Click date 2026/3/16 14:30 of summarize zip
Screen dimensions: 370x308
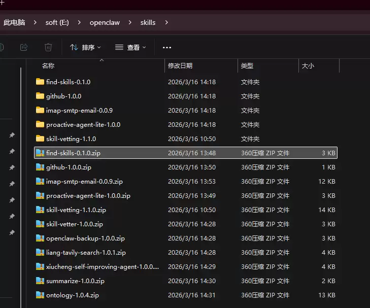(x=192, y=281)
